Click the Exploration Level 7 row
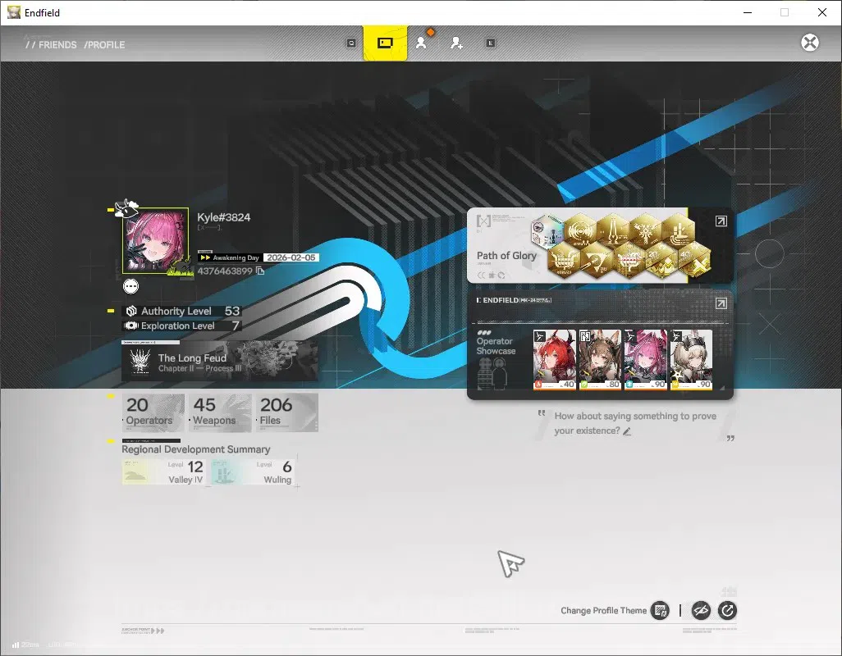842x656 pixels. tap(182, 326)
